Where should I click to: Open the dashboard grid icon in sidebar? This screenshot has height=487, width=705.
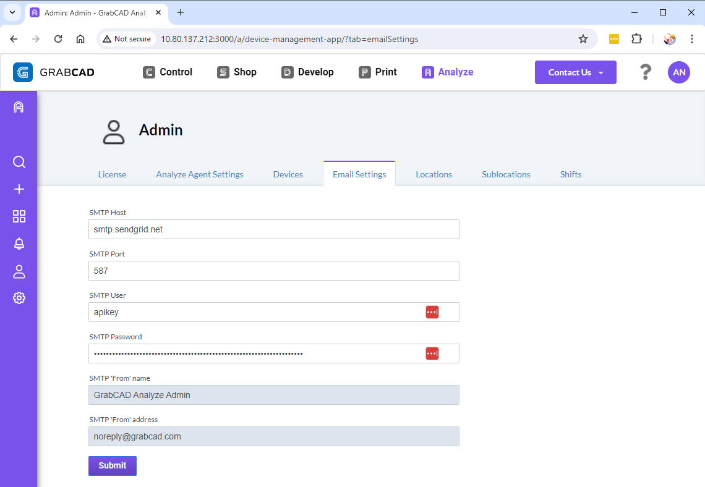point(19,216)
